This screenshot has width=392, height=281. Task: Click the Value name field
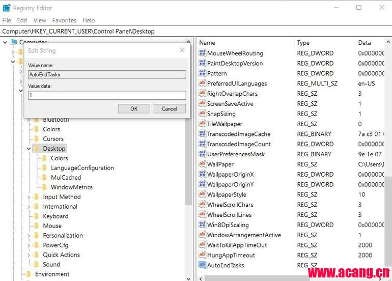(x=107, y=74)
